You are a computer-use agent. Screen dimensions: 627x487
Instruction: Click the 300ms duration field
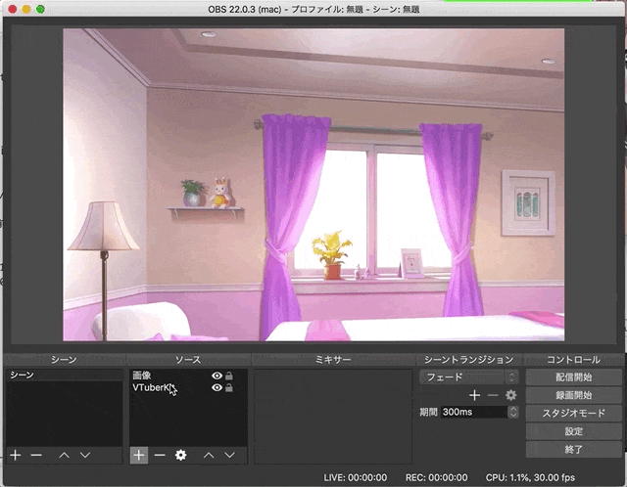(474, 412)
